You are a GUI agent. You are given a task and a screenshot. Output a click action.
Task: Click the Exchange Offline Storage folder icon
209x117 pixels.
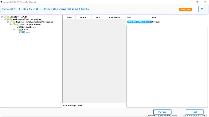(x=11, y=19)
